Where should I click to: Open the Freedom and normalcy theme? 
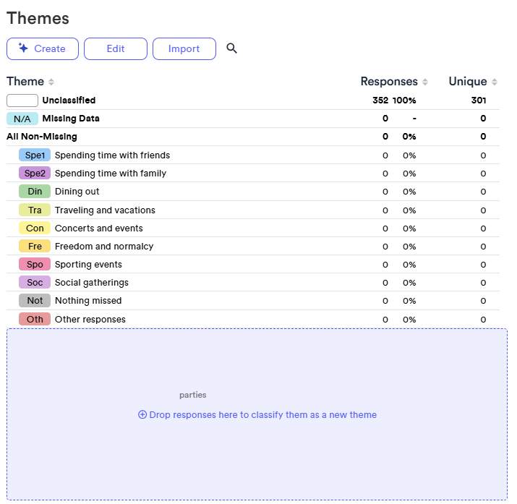point(103,247)
